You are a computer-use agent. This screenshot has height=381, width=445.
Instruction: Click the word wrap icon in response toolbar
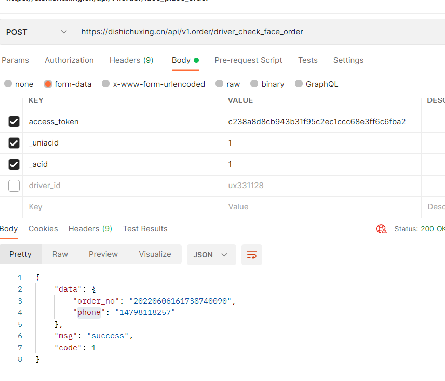click(252, 255)
